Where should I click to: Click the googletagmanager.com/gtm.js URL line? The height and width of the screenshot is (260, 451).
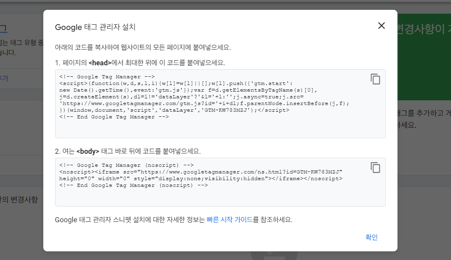pyautogui.click(x=204, y=103)
